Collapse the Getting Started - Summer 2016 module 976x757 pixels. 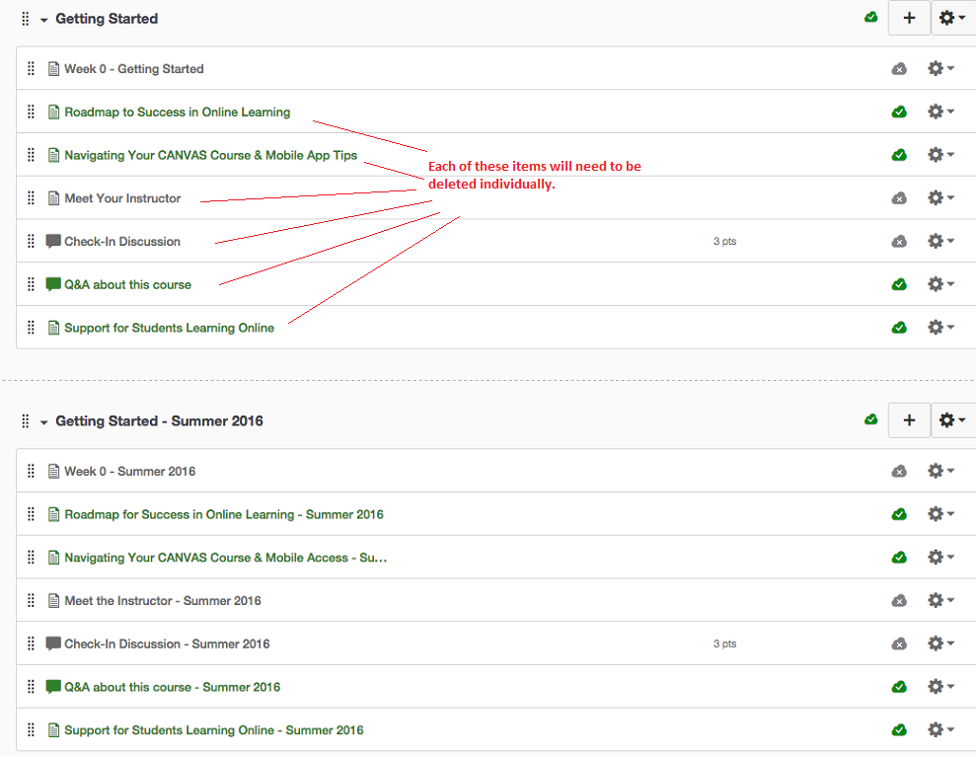[42, 420]
